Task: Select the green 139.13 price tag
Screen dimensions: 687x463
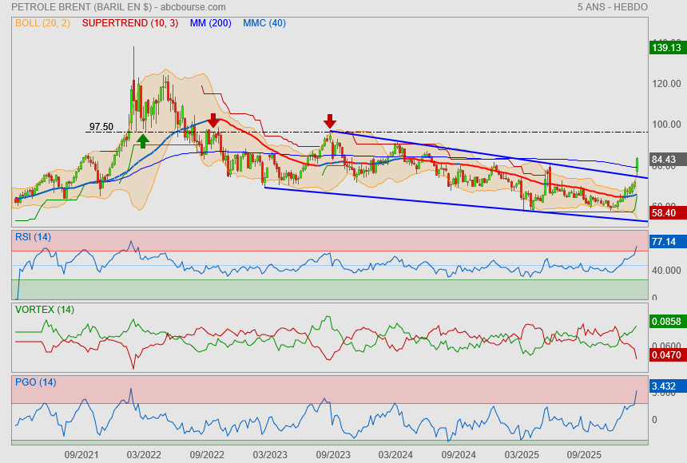Action: click(665, 48)
